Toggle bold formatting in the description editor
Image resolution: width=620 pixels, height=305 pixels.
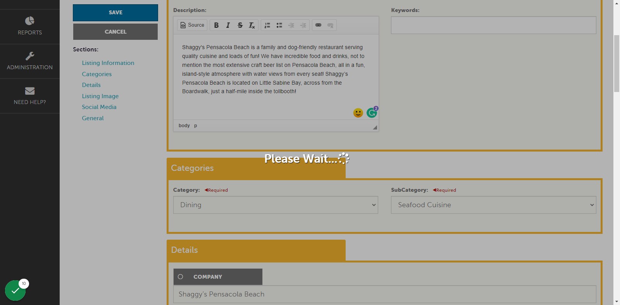pyautogui.click(x=216, y=25)
